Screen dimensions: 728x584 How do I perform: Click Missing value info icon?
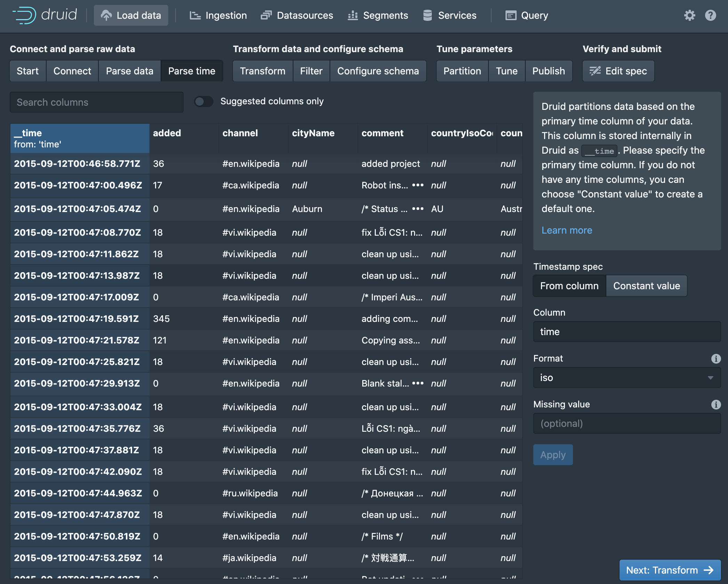tap(716, 404)
